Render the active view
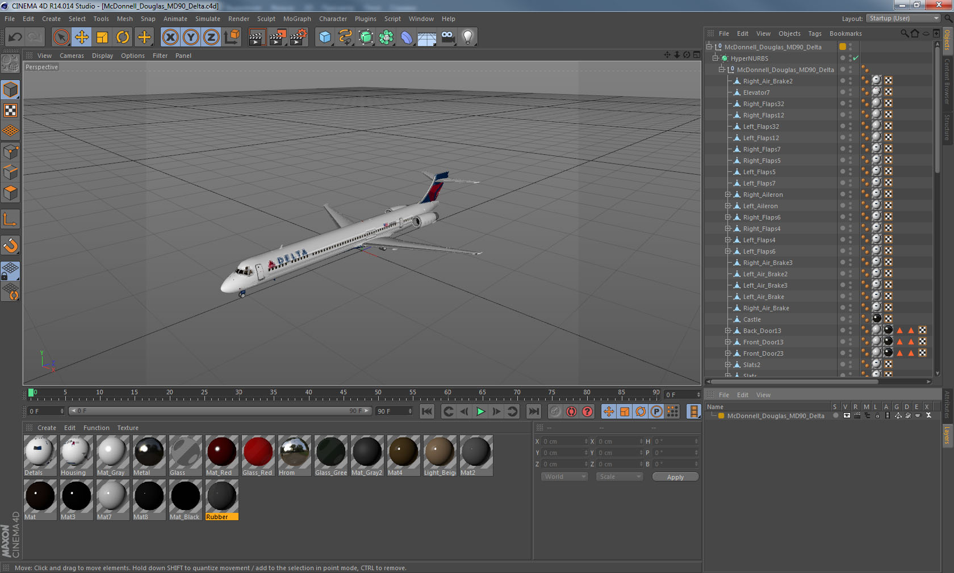The width and height of the screenshot is (954, 573). 257,37
